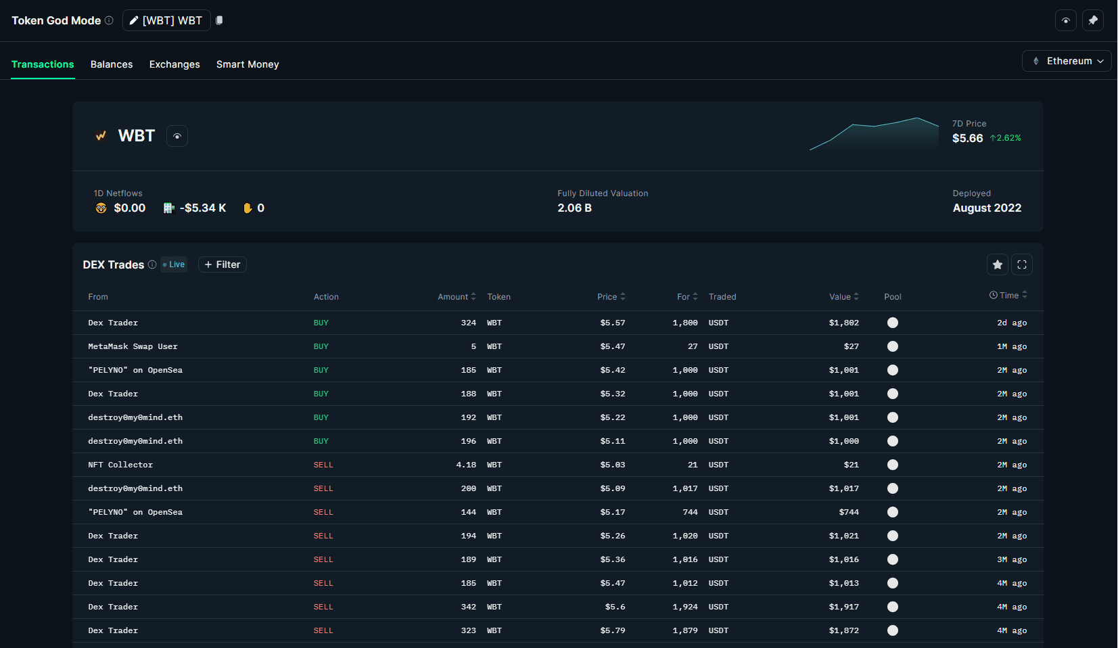Click the watch eye icon beside WBT title
This screenshot has height=648, width=1118.
177,136
